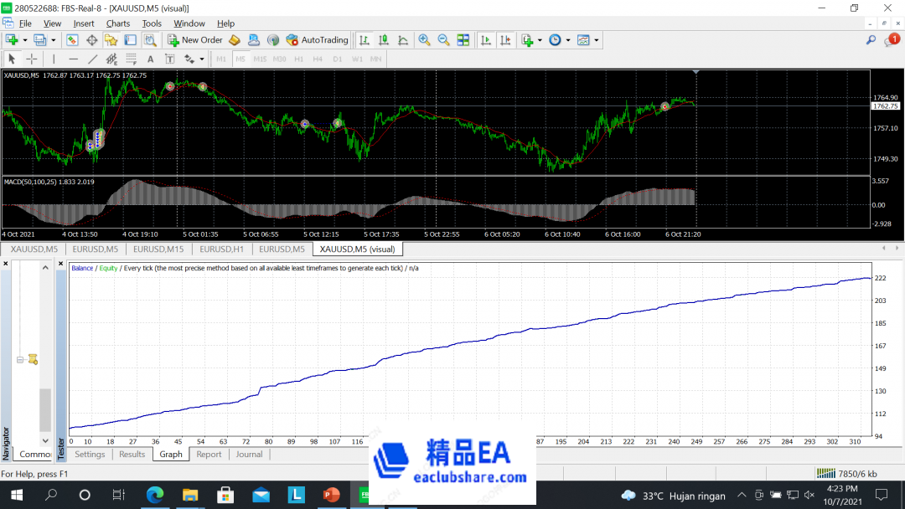Open the tester Journal tab
The image size is (905, 509).
pyautogui.click(x=249, y=455)
